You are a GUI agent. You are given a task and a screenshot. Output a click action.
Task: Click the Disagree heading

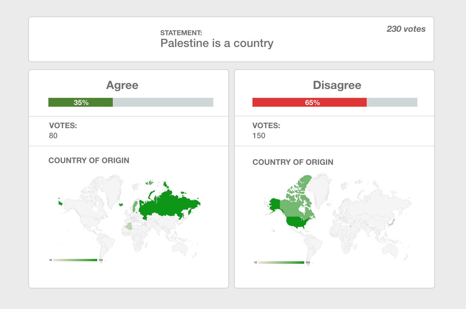[x=337, y=85]
